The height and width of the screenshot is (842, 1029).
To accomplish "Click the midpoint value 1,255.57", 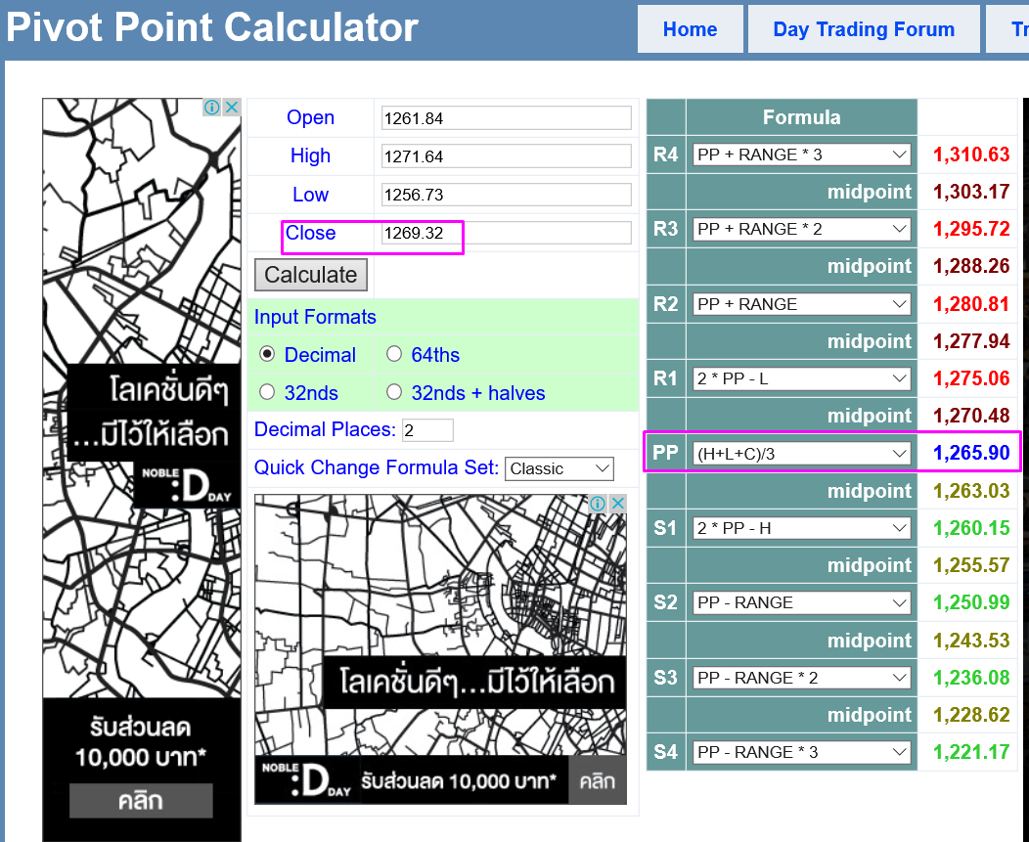I will click(x=971, y=565).
